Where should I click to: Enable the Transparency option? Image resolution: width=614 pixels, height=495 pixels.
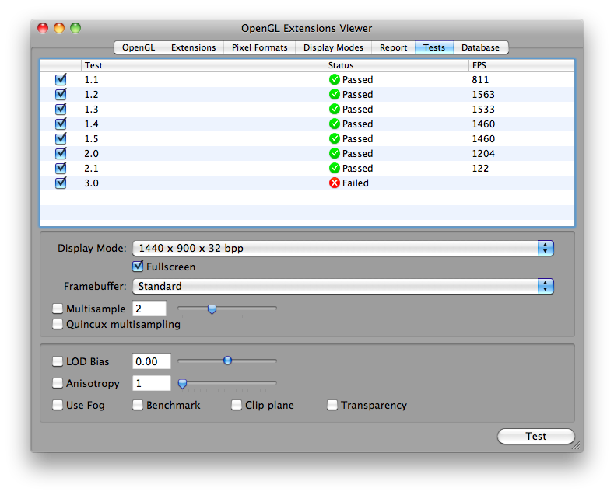tap(332, 405)
